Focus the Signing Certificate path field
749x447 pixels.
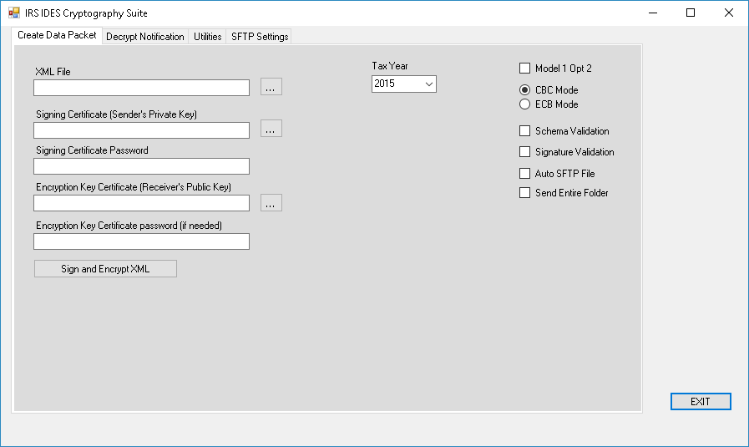141,130
